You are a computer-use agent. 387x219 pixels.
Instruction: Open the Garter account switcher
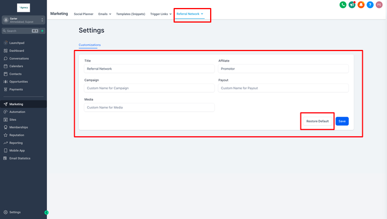(x=23, y=20)
